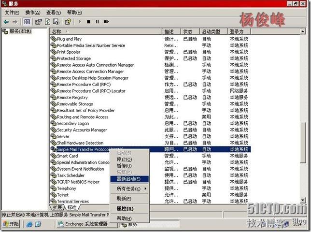
Task: Select Resultant Set of Policy Provider row
Action: [x=150, y=110]
